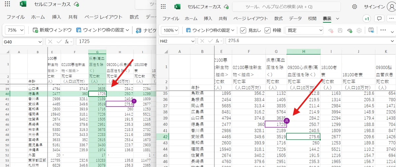
Task: Open the app launcher in right window
Action: [163, 7]
